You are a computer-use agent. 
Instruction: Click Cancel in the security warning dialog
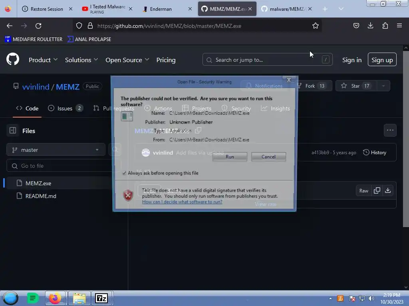coord(268,157)
